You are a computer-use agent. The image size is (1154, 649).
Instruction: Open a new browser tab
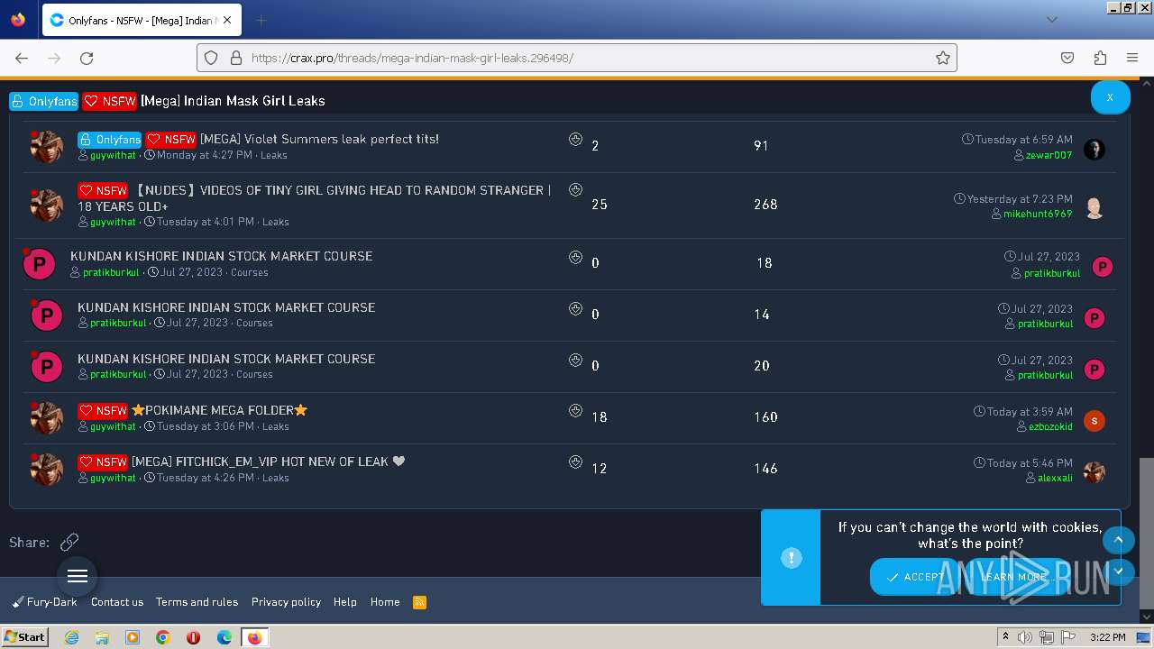pyautogui.click(x=261, y=20)
